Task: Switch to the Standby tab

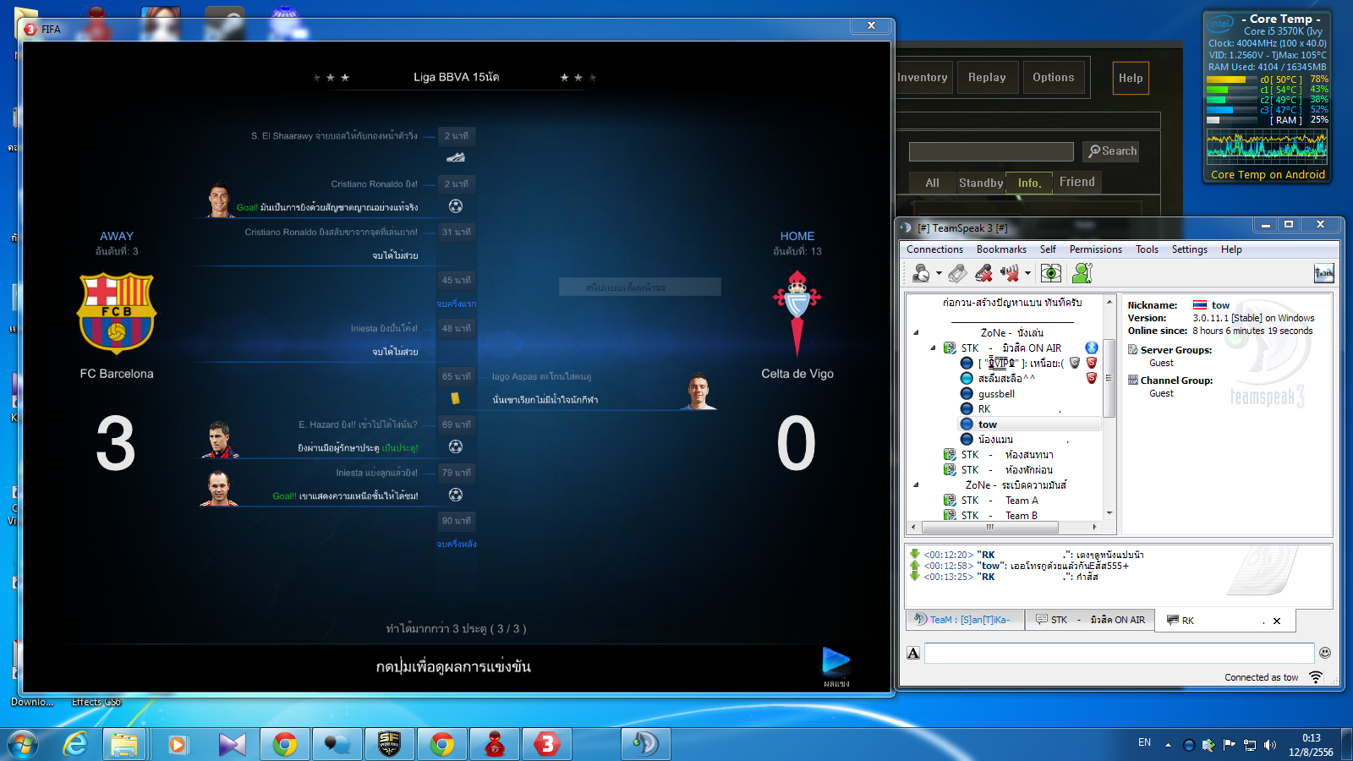Action: [x=981, y=183]
